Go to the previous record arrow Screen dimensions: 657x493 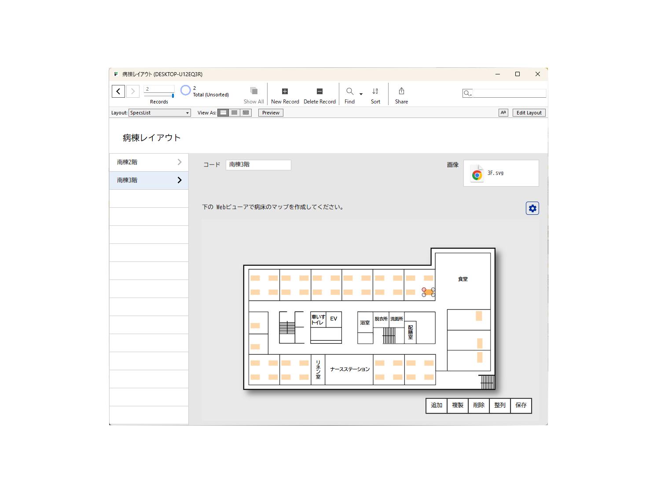(118, 92)
